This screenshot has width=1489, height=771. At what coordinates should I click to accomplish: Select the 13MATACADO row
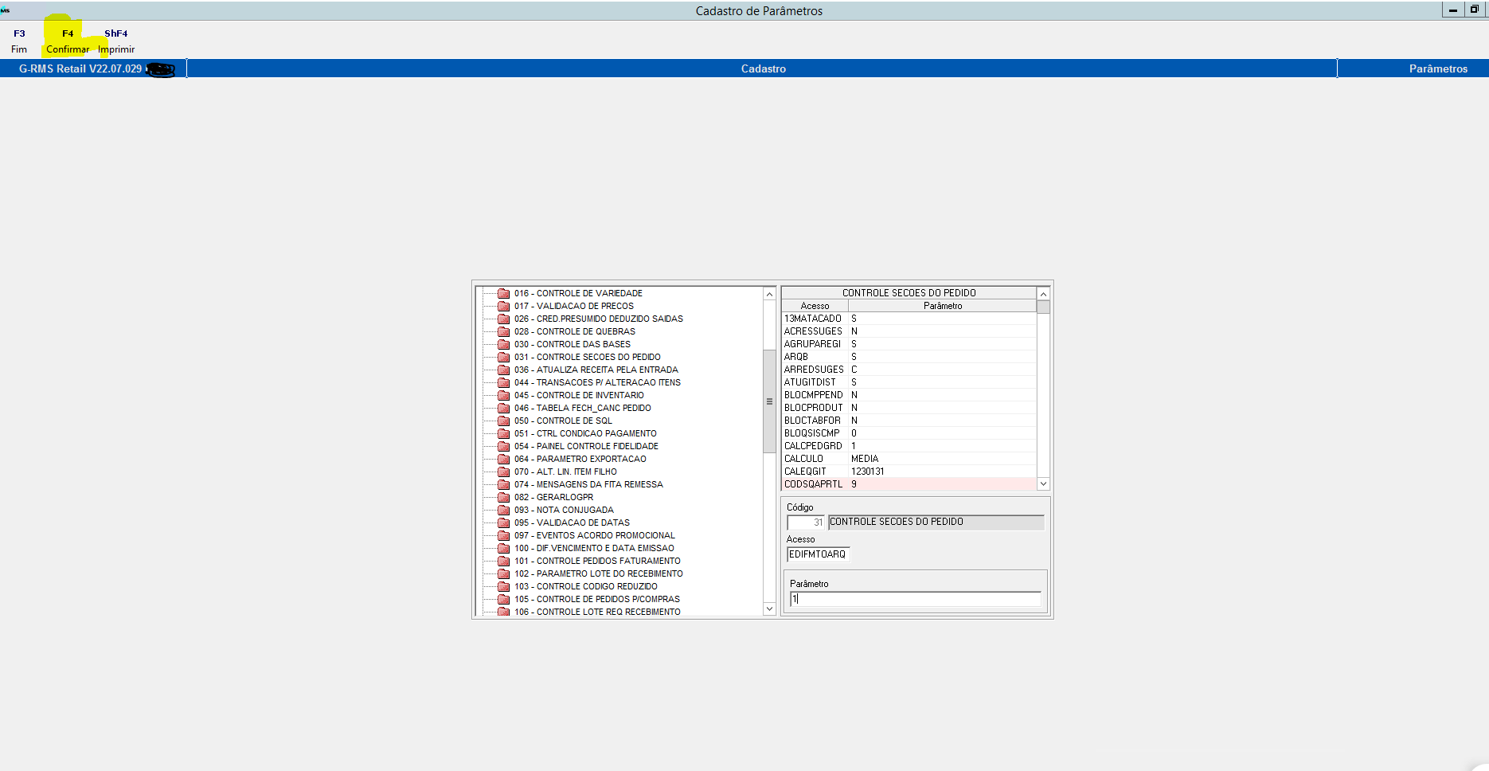909,319
